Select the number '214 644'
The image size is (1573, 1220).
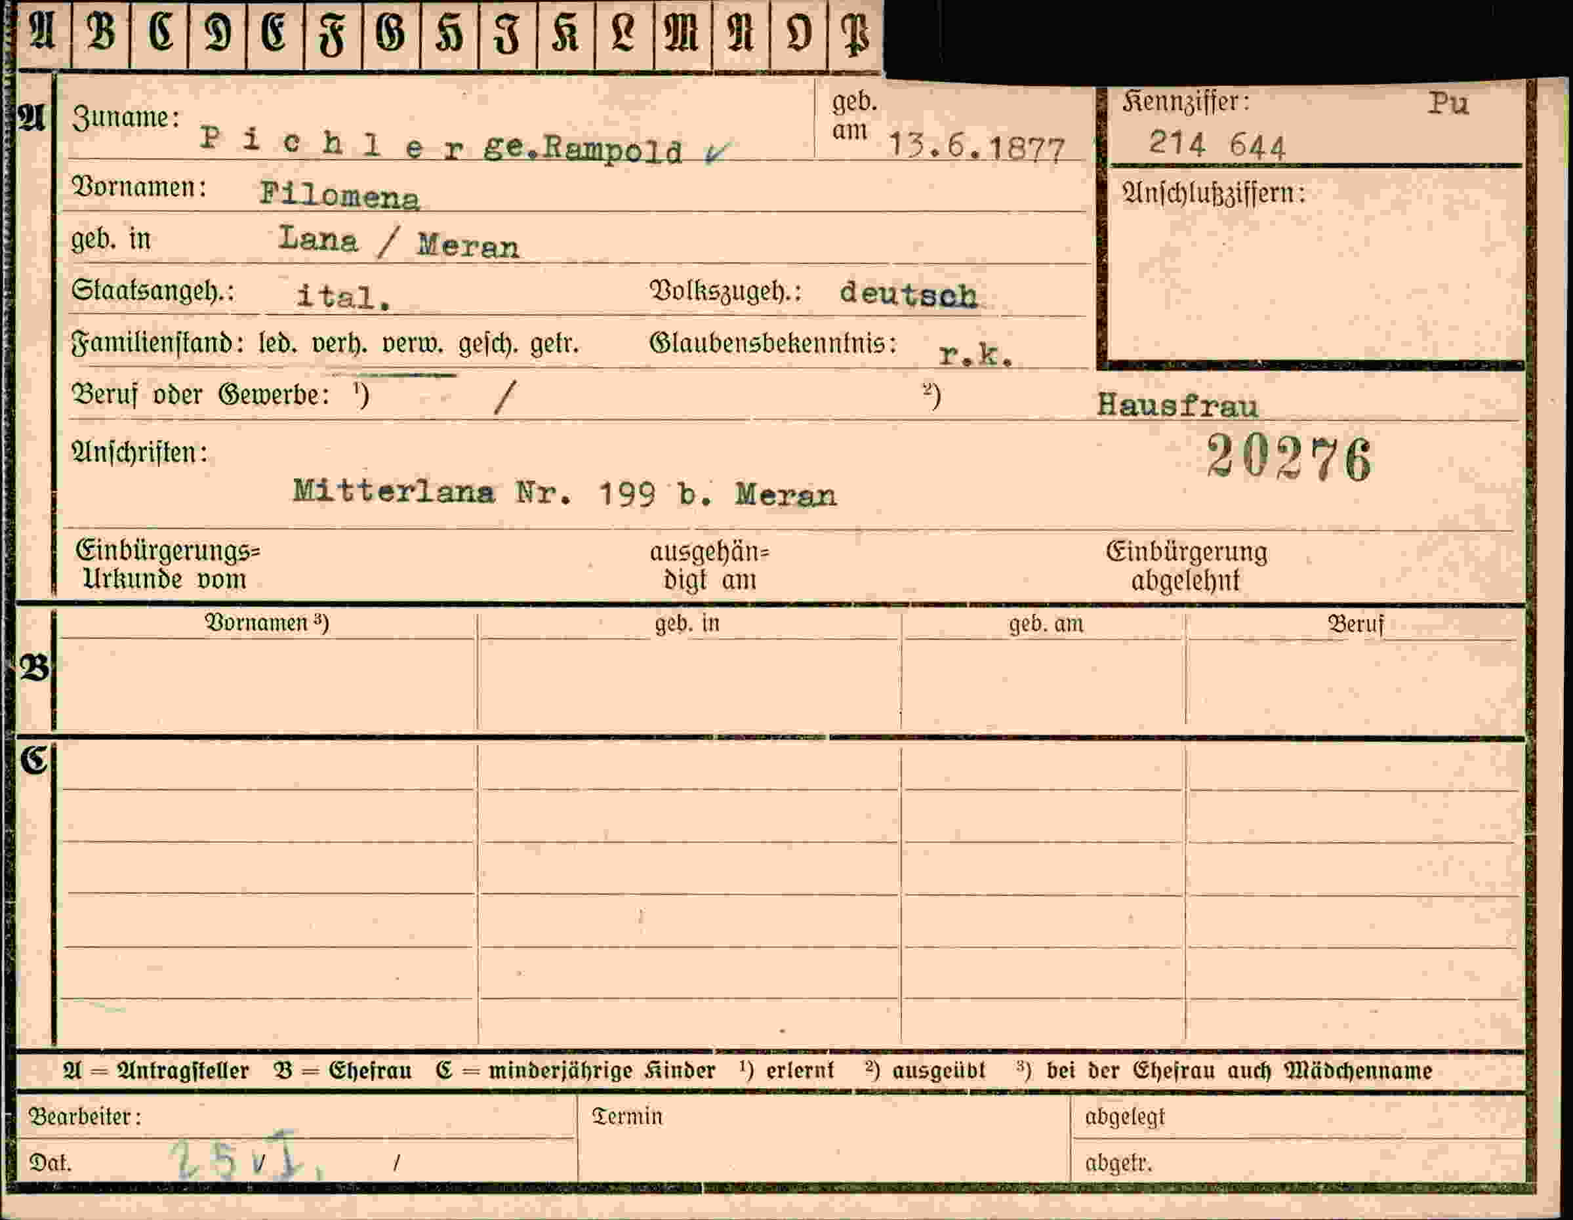click(1217, 144)
